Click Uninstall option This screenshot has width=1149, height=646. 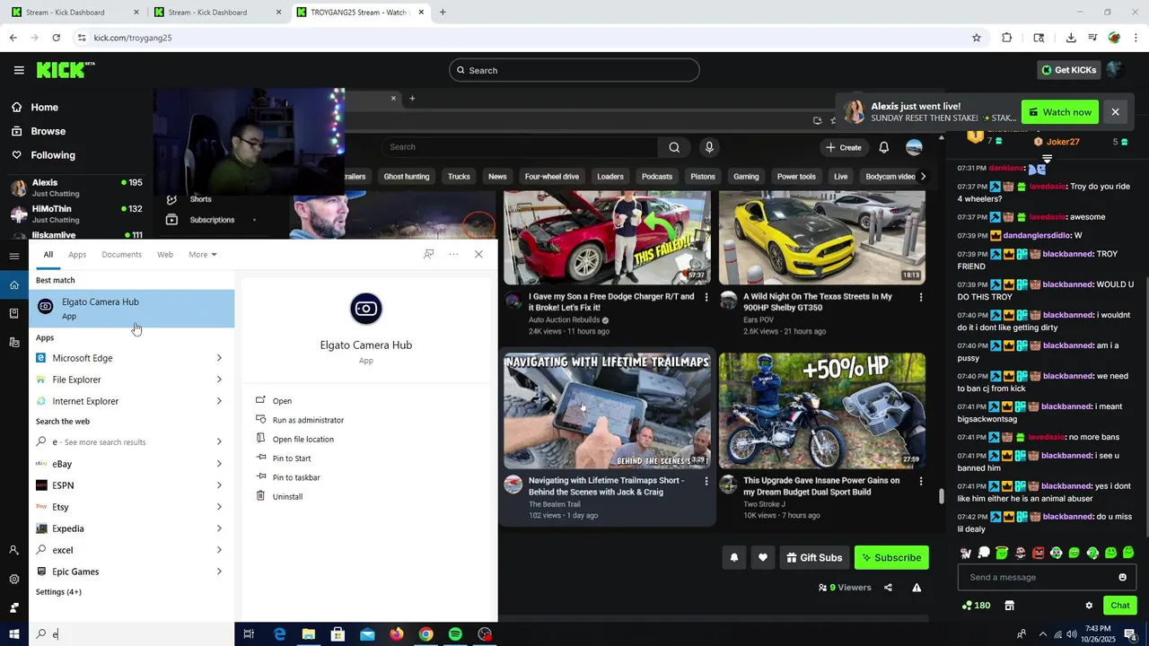(x=287, y=497)
